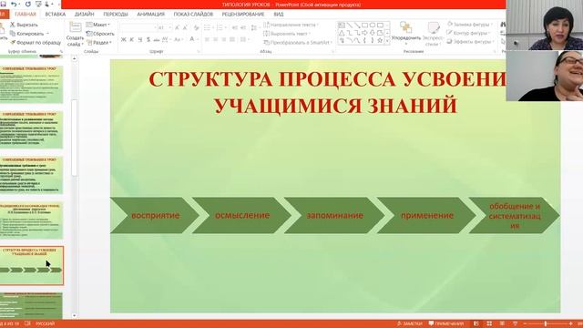Select the star shape in gallery
The image size is (583, 328).
380,40
